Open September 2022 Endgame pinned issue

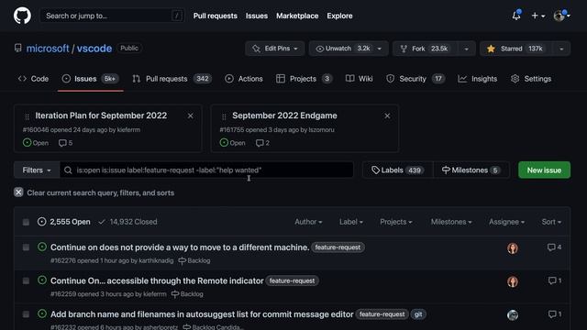[284, 115]
